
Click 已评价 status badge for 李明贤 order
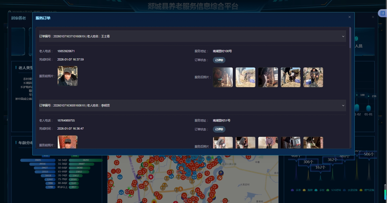pyautogui.click(x=219, y=129)
